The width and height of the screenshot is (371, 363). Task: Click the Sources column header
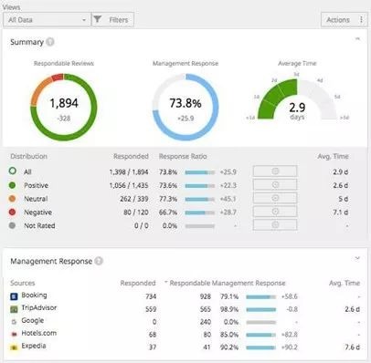coord(23,283)
